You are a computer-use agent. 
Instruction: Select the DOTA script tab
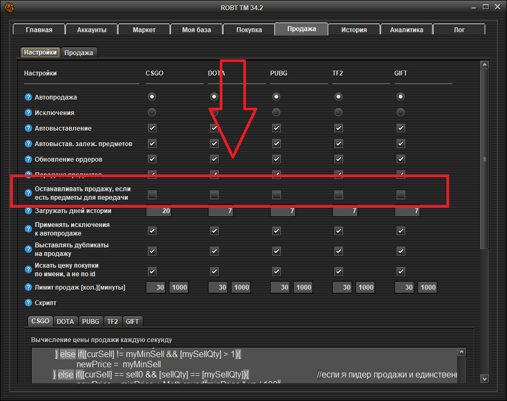(65, 321)
